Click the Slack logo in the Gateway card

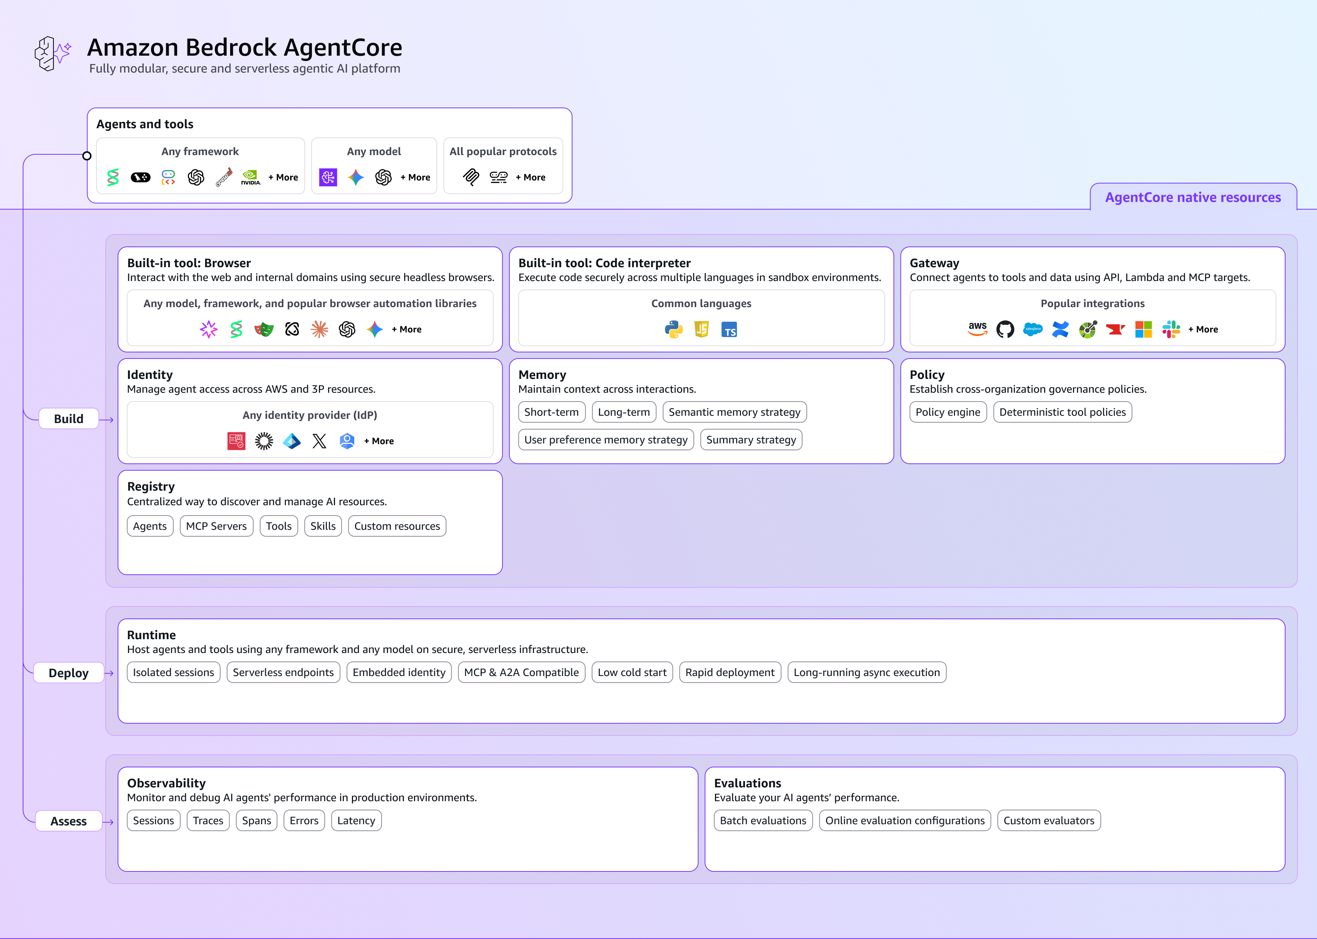[x=1171, y=329]
